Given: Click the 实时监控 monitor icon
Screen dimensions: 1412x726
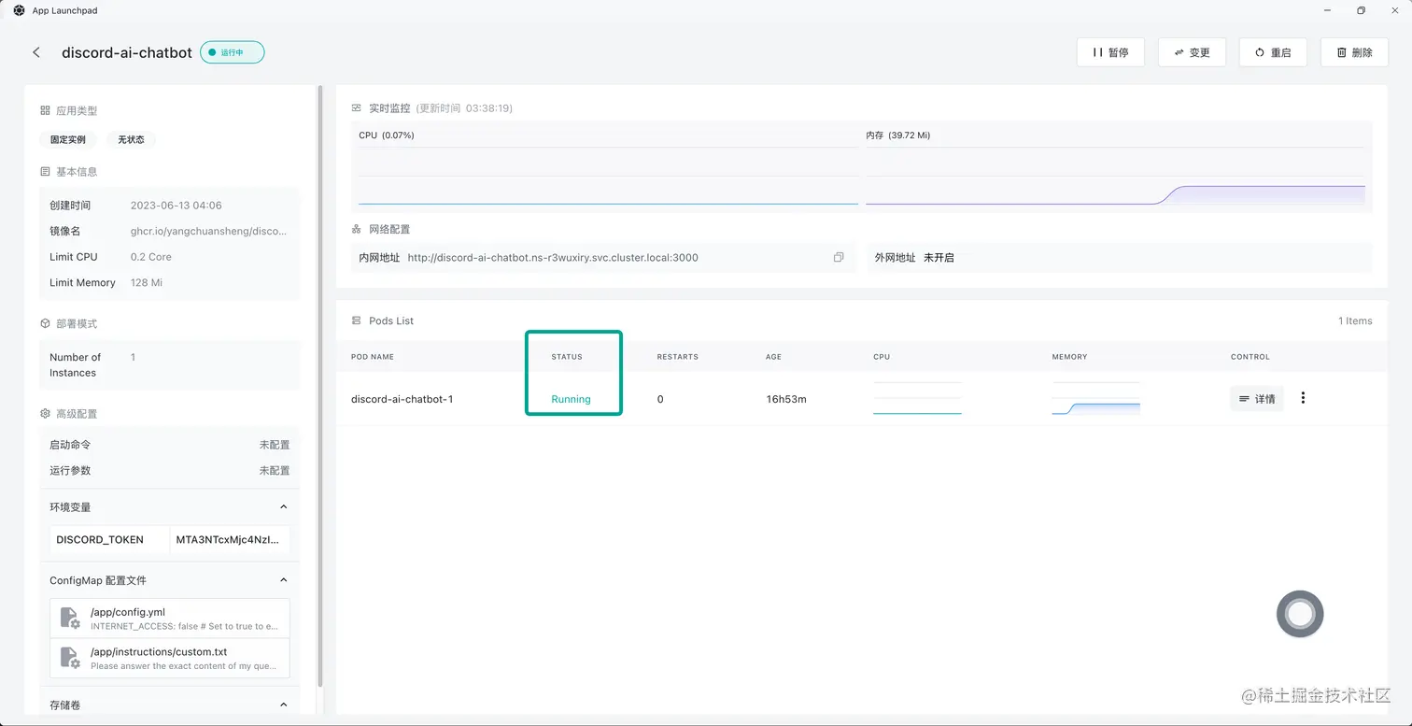Looking at the screenshot, I should [x=356, y=107].
